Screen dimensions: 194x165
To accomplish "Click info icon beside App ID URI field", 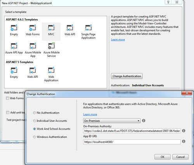I will 184,141.
